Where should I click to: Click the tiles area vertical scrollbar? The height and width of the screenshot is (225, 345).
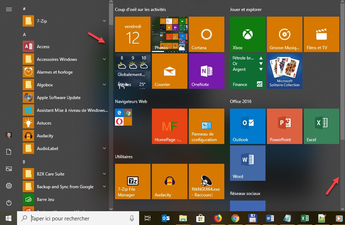tap(342, 71)
